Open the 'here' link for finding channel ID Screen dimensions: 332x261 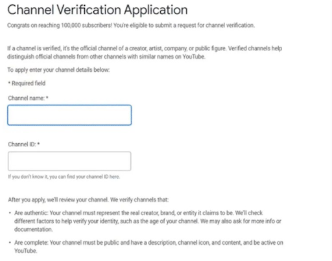pos(114,177)
